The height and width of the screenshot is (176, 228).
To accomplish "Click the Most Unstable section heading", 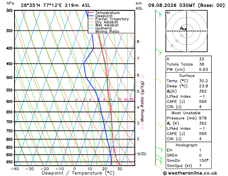I will (x=186, y=113).
